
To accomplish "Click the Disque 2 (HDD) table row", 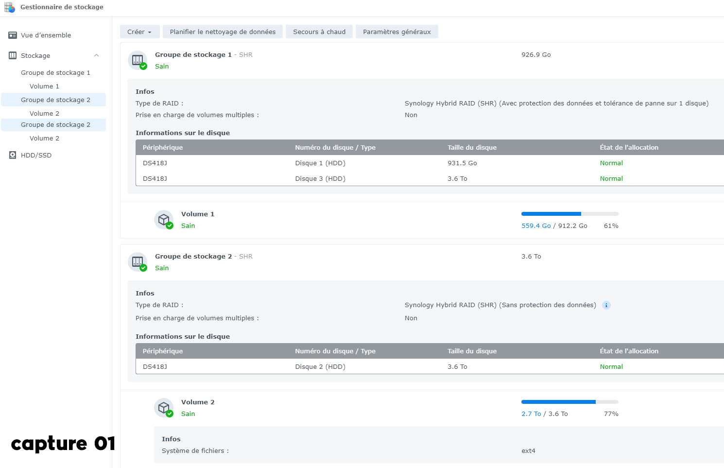I will point(428,367).
